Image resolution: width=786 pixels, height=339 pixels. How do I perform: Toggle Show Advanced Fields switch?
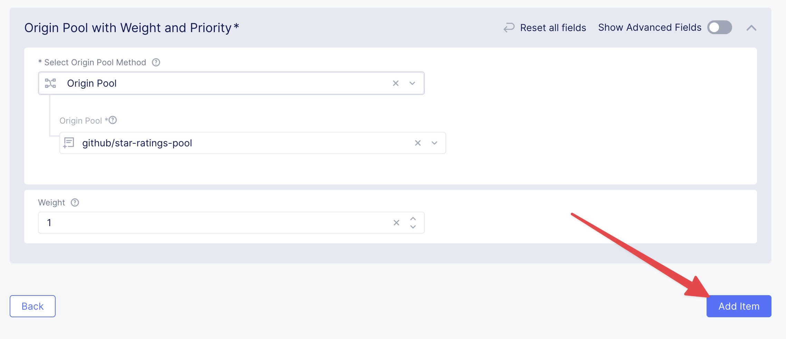pos(719,28)
